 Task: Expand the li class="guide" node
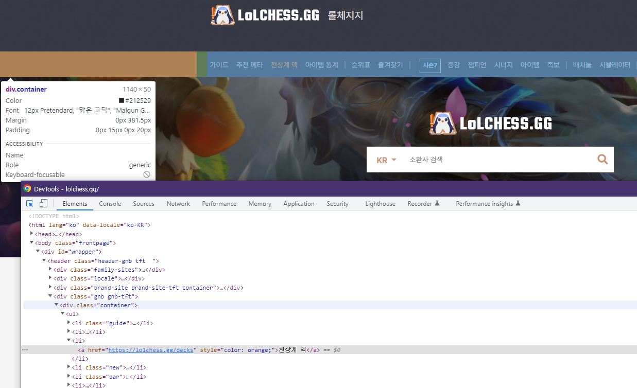69,323
